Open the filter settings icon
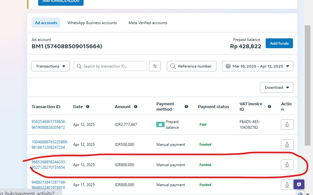The height and width of the screenshot is (195, 313). click(155, 66)
